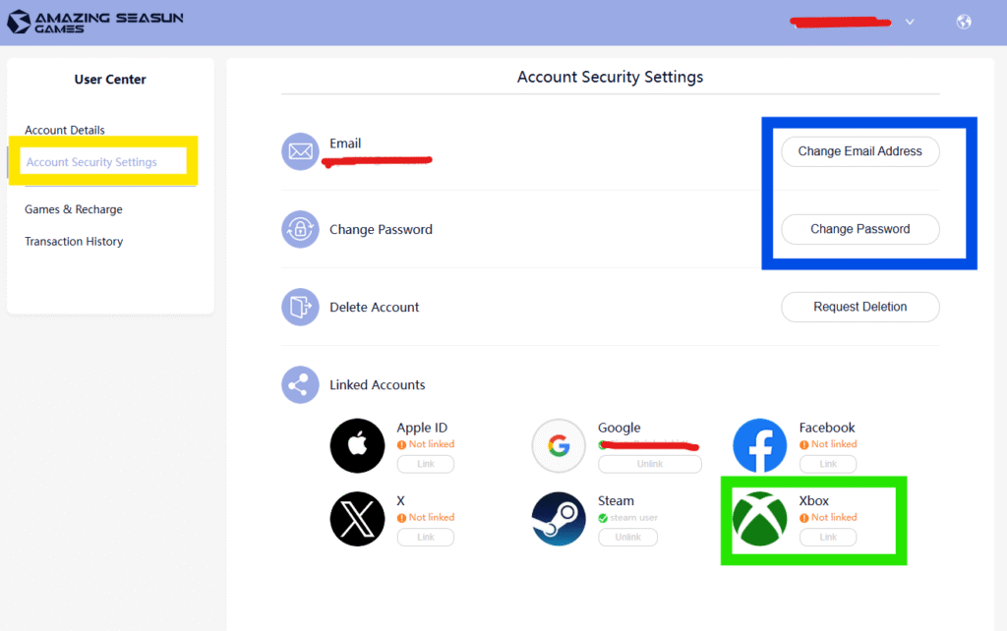The image size is (1007, 631).
Task: Click the Email envelope icon
Action: [x=300, y=151]
